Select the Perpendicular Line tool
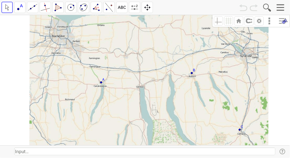 pos(45,7)
